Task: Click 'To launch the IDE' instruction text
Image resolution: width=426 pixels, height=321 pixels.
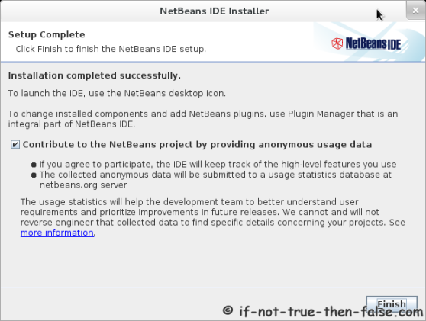Action: click(x=117, y=93)
